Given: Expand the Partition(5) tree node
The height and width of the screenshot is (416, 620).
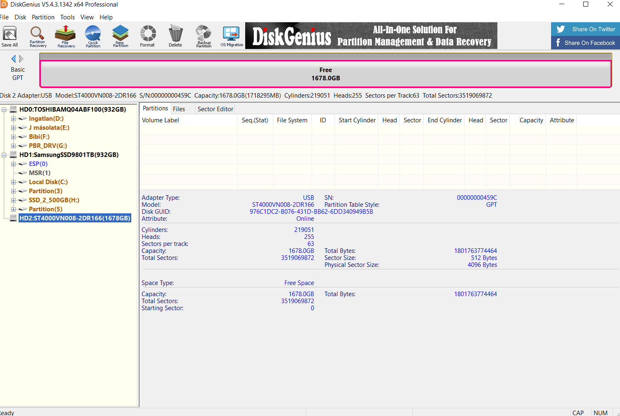Looking at the screenshot, I should click(13, 209).
